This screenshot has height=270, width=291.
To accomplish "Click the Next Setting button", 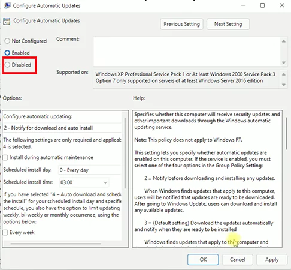I will coord(228,24).
